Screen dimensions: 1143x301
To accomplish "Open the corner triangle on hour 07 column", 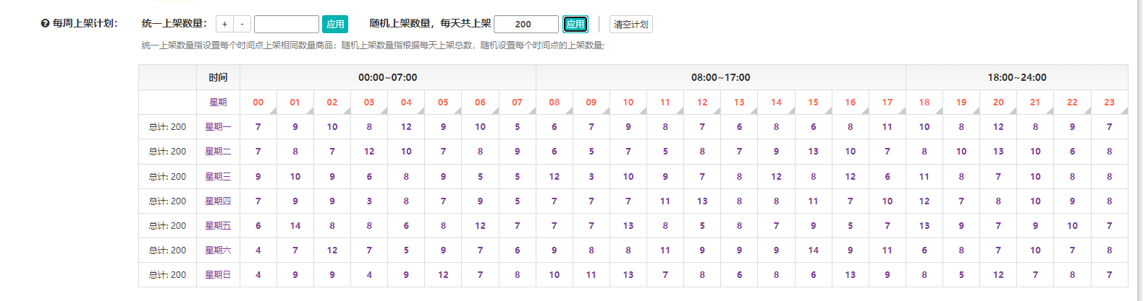I will point(531,110).
